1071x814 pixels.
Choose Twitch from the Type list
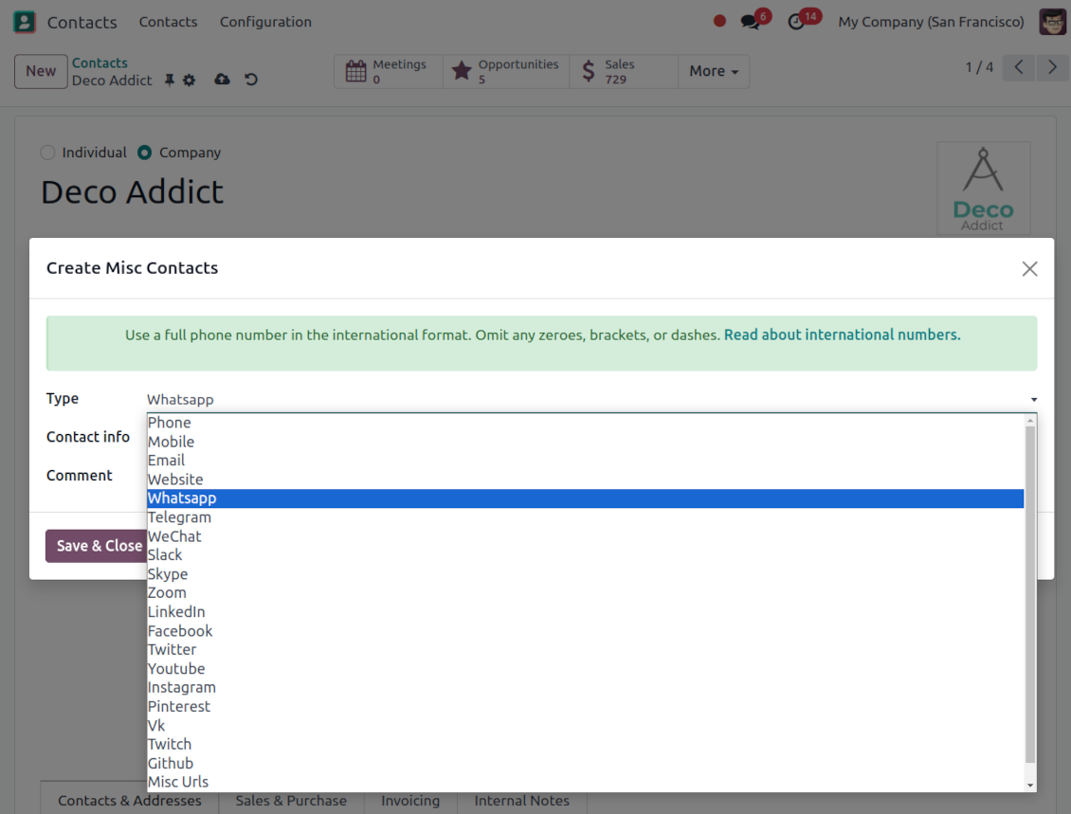[586, 744]
